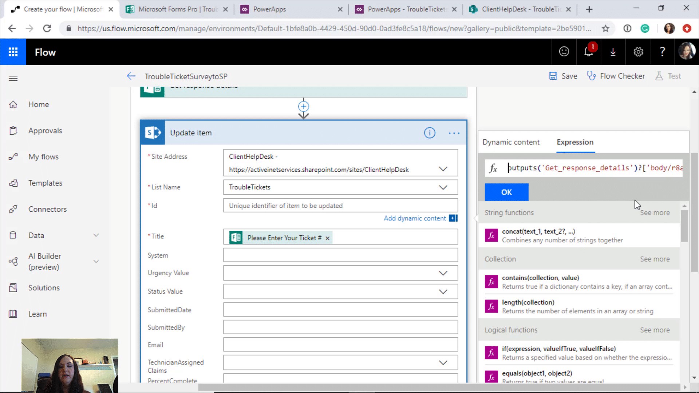
Task: Click the Id input field
Action: (x=340, y=206)
